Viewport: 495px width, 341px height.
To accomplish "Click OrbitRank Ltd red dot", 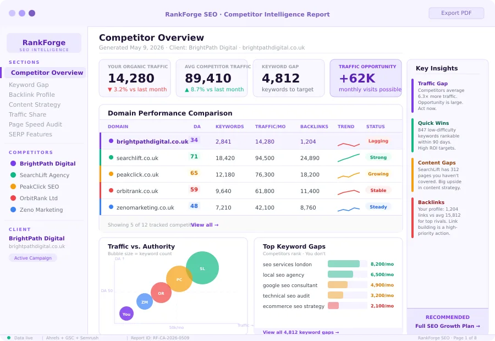I will pos(13,198).
